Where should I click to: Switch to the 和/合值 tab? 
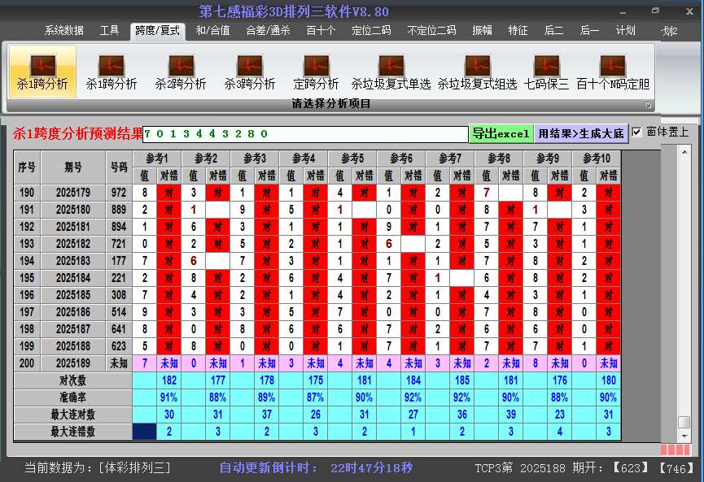click(212, 31)
